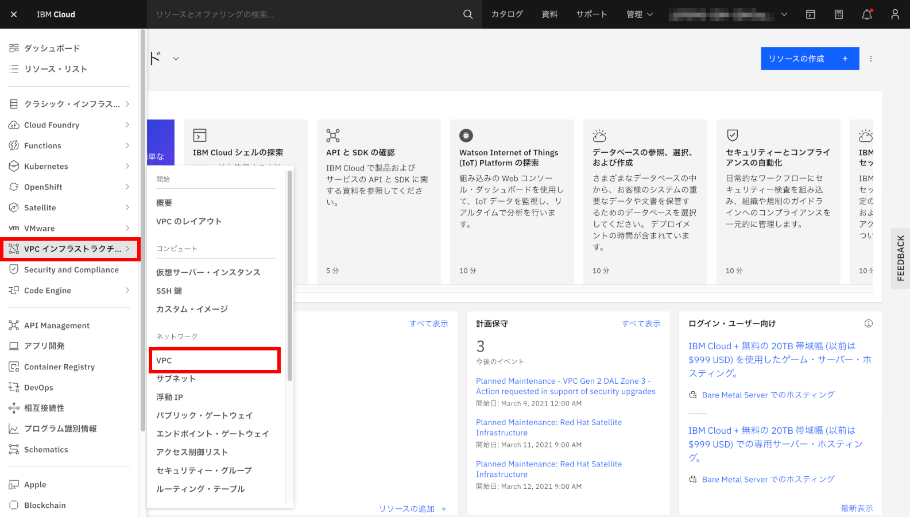Click the 最新表示 link
This screenshot has height=517, width=910.
(x=857, y=508)
